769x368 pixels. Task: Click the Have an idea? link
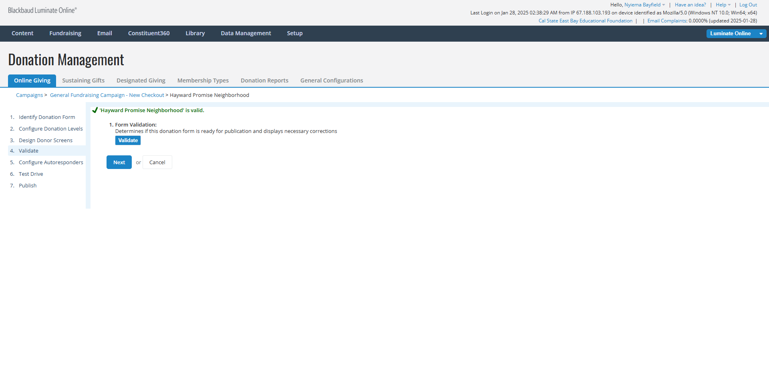690,5
